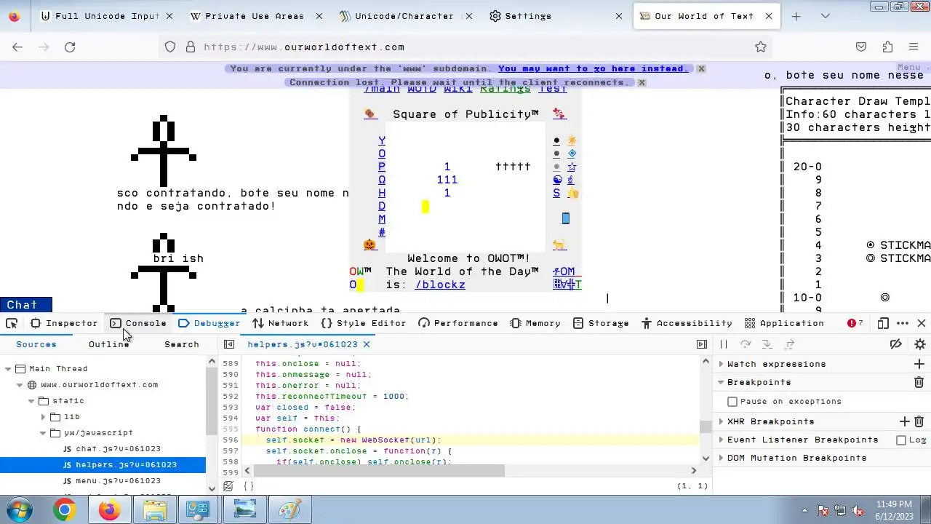
Task: Click 'You may want to go here instead' link
Action: tap(593, 68)
